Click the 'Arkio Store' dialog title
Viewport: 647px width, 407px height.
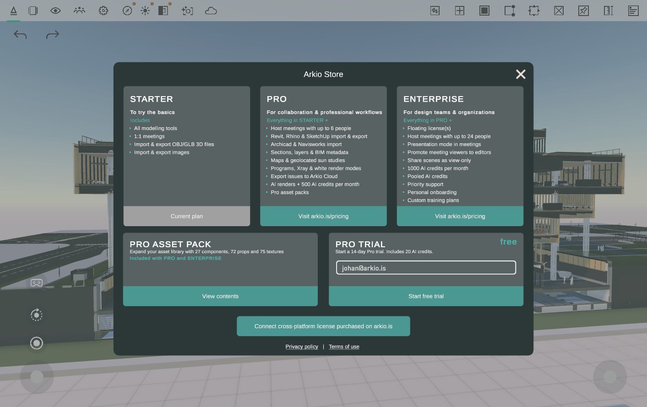click(323, 74)
